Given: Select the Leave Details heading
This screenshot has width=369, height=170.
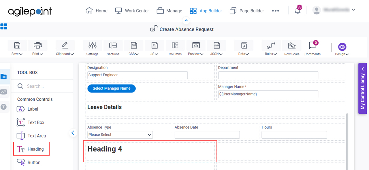Looking at the screenshot, I should pos(104,107).
